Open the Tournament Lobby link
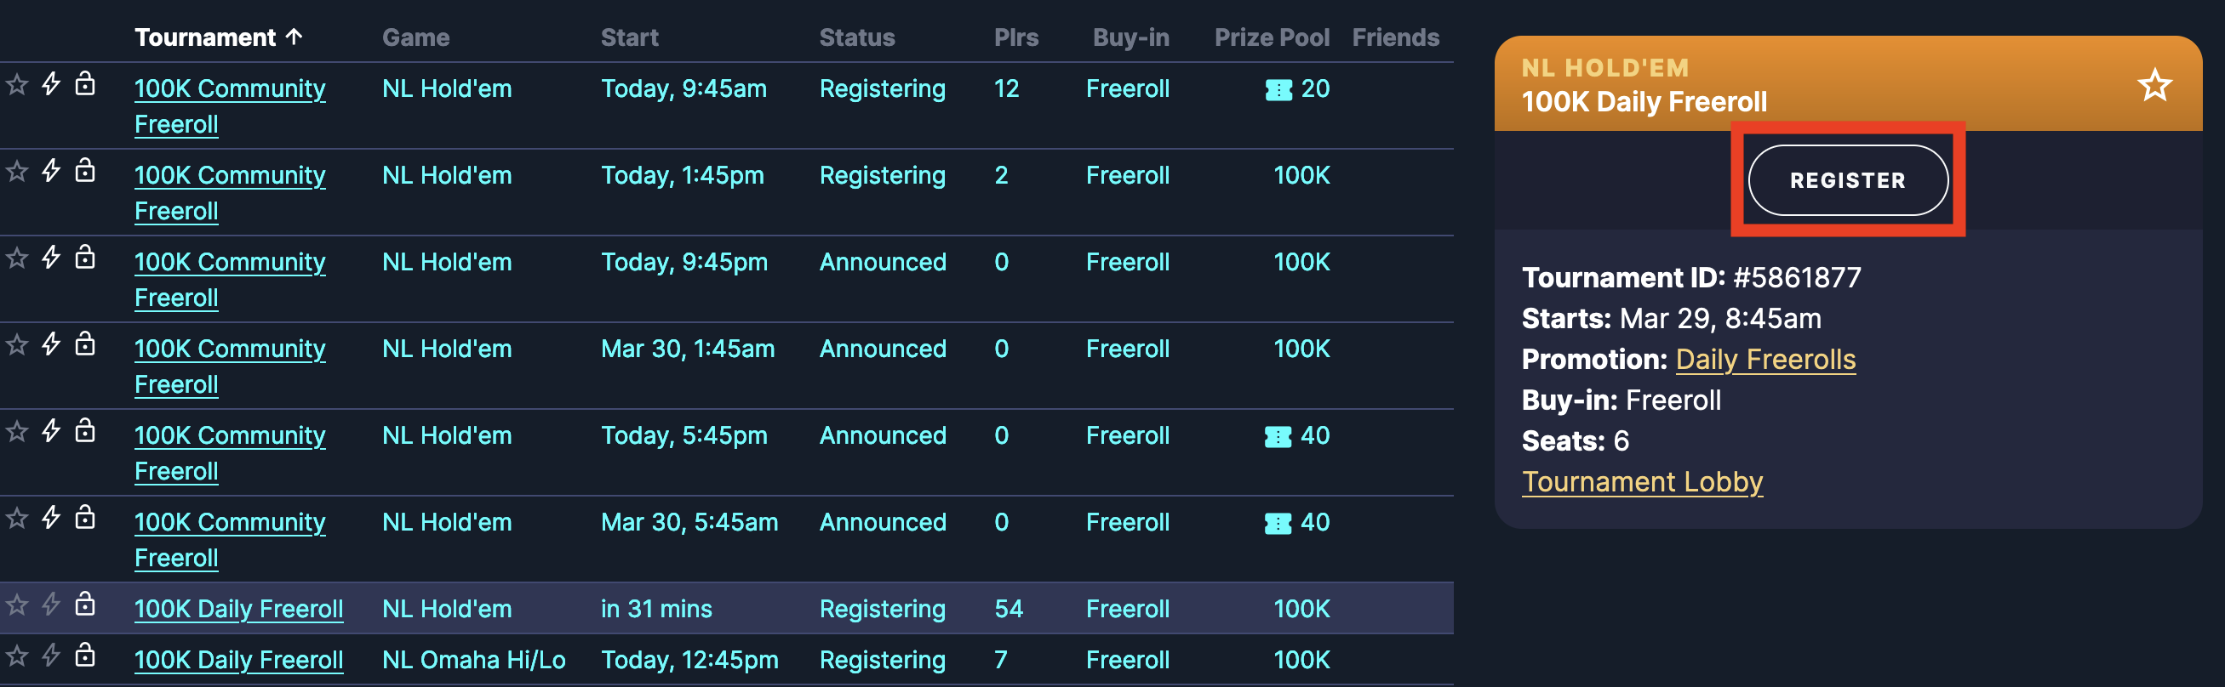2225x687 pixels. 1642,481
